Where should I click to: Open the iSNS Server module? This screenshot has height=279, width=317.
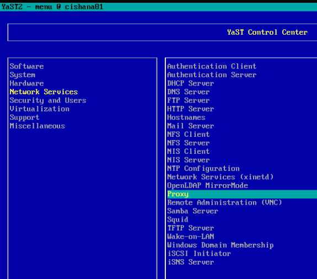tap(190, 262)
